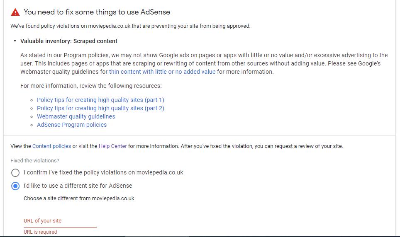Open 'thin content with little or no added value' link

pos(162,72)
